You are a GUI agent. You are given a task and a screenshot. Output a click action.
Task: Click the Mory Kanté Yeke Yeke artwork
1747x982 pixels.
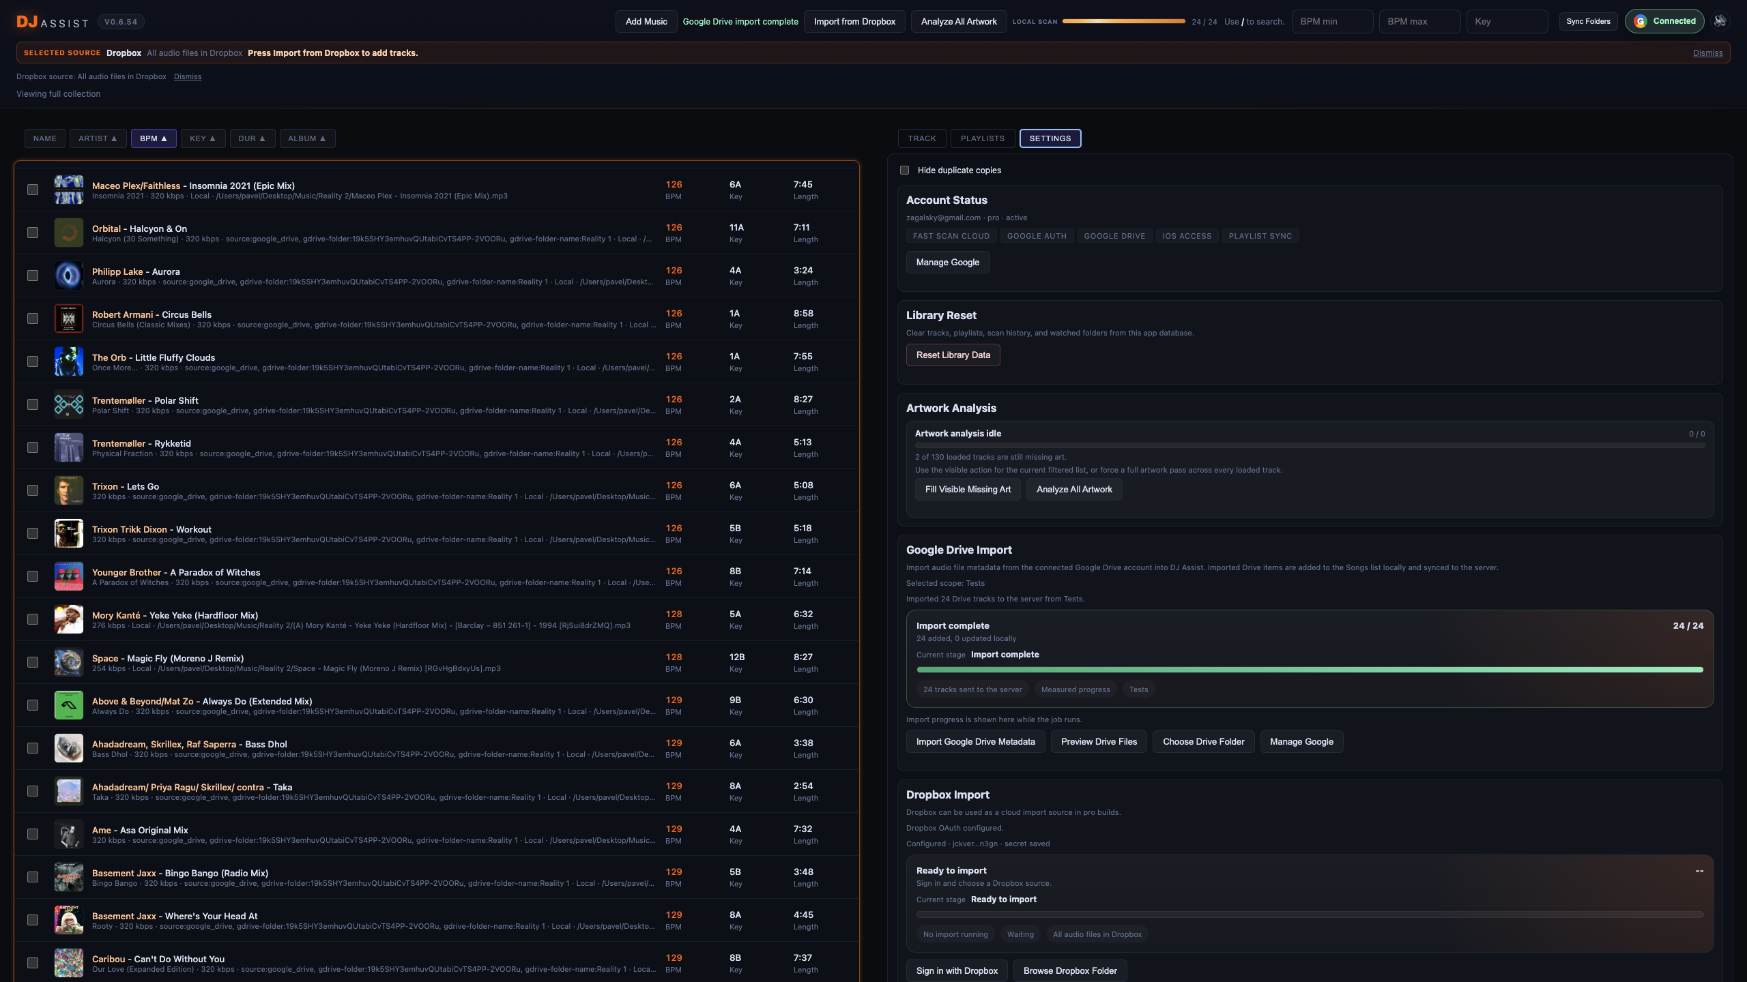point(69,619)
